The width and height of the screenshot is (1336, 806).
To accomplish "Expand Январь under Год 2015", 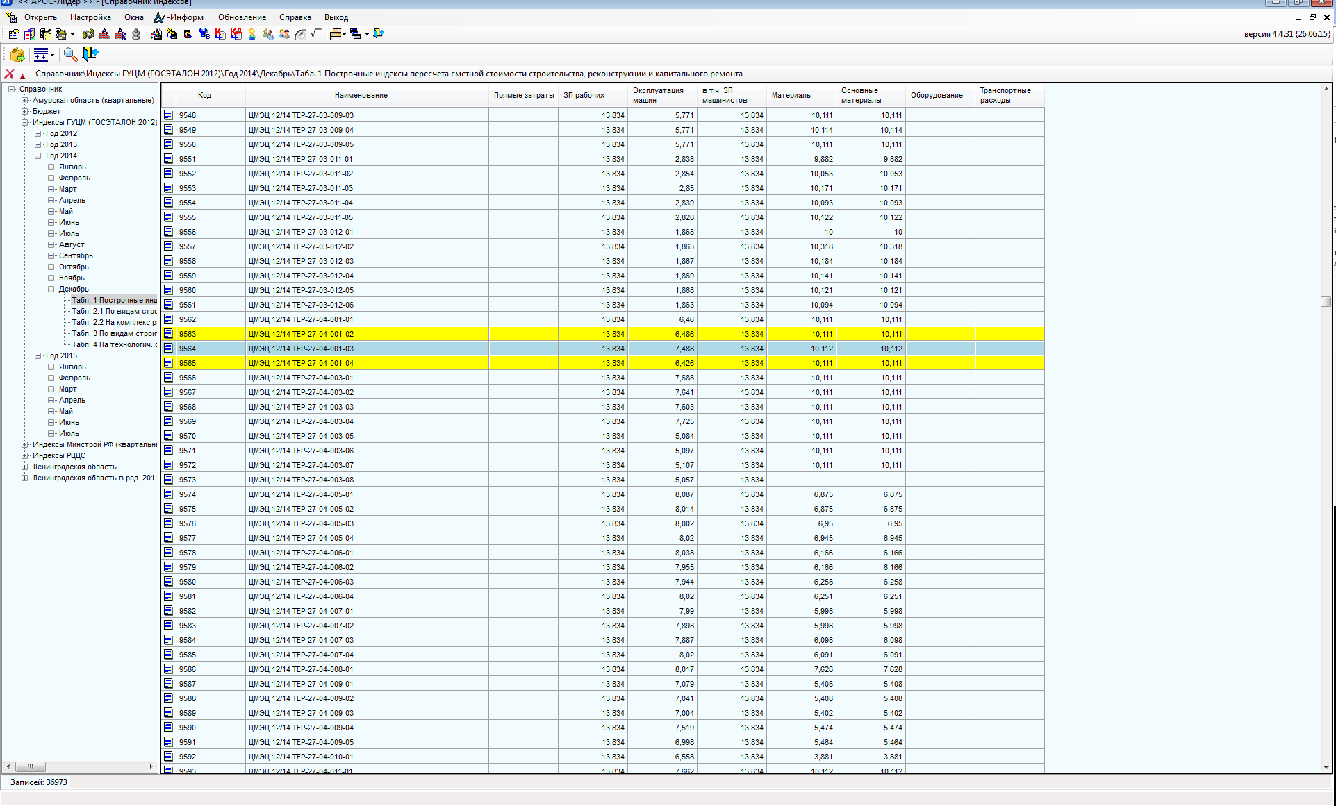I will point(51,367).
